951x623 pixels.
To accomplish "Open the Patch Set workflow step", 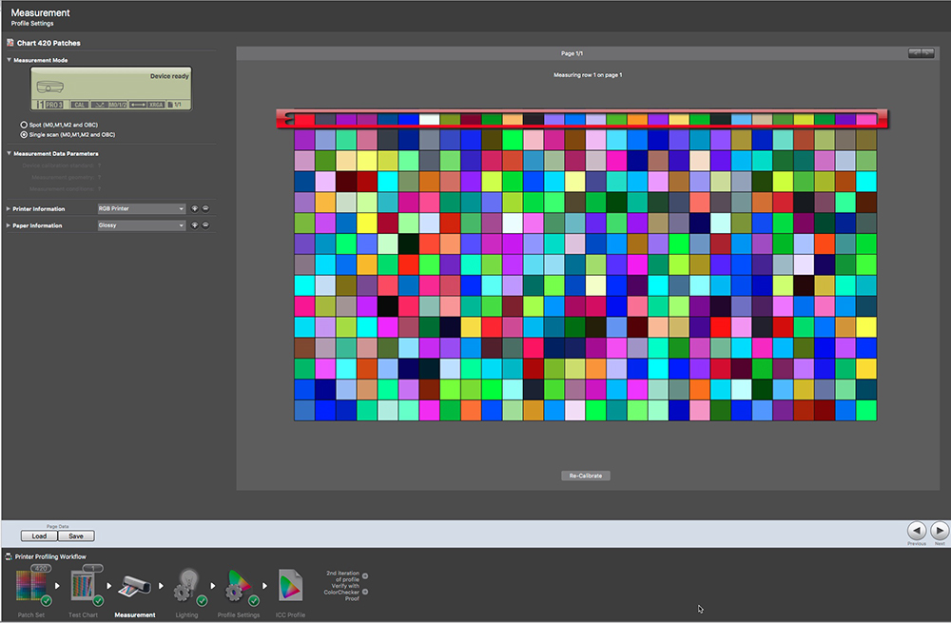I will click(x=32, y=588).
